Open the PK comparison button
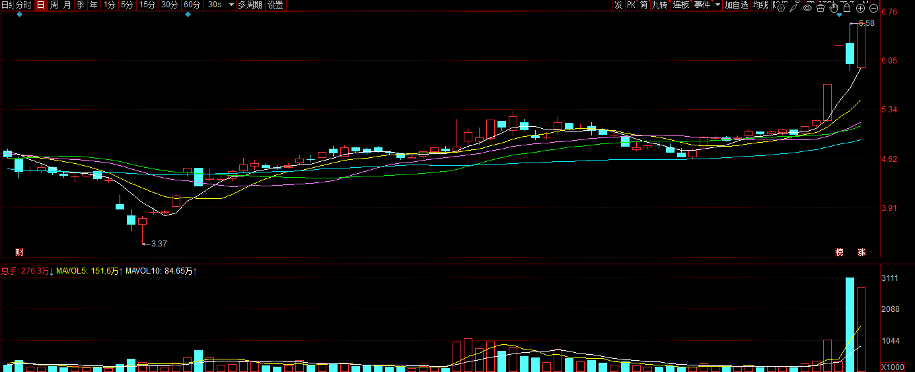The width and height of the screenshot is (915, 372). tap(631, 5)
